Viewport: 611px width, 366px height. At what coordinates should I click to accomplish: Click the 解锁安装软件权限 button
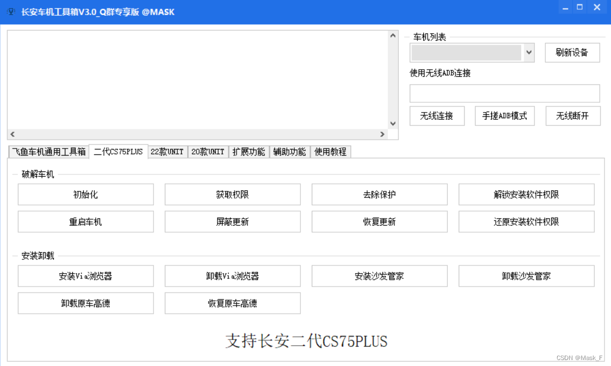tap(527, 194)
